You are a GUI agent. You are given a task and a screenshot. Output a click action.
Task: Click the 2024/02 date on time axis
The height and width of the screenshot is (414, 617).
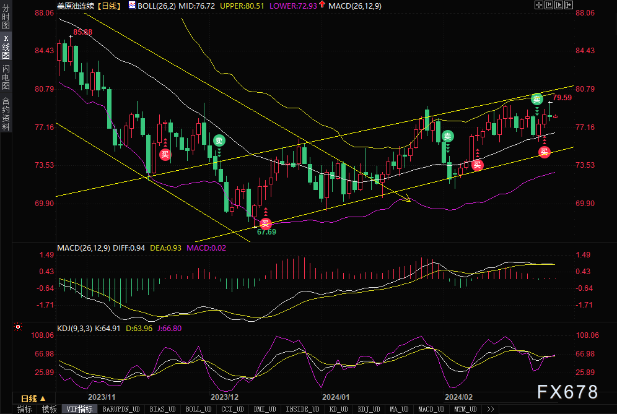(x=459, y=397)
